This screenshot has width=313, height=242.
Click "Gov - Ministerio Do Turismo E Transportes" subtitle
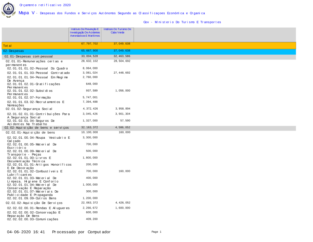182,22
